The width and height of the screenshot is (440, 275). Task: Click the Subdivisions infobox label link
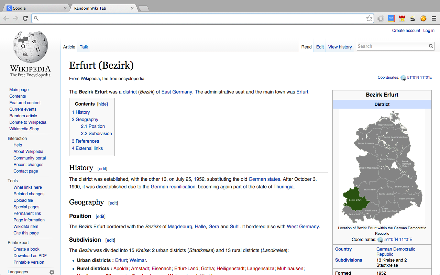point(349,260)
